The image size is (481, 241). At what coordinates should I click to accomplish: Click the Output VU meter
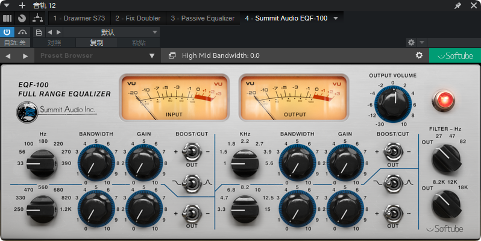pyautogui.click(x=294, y=98)
